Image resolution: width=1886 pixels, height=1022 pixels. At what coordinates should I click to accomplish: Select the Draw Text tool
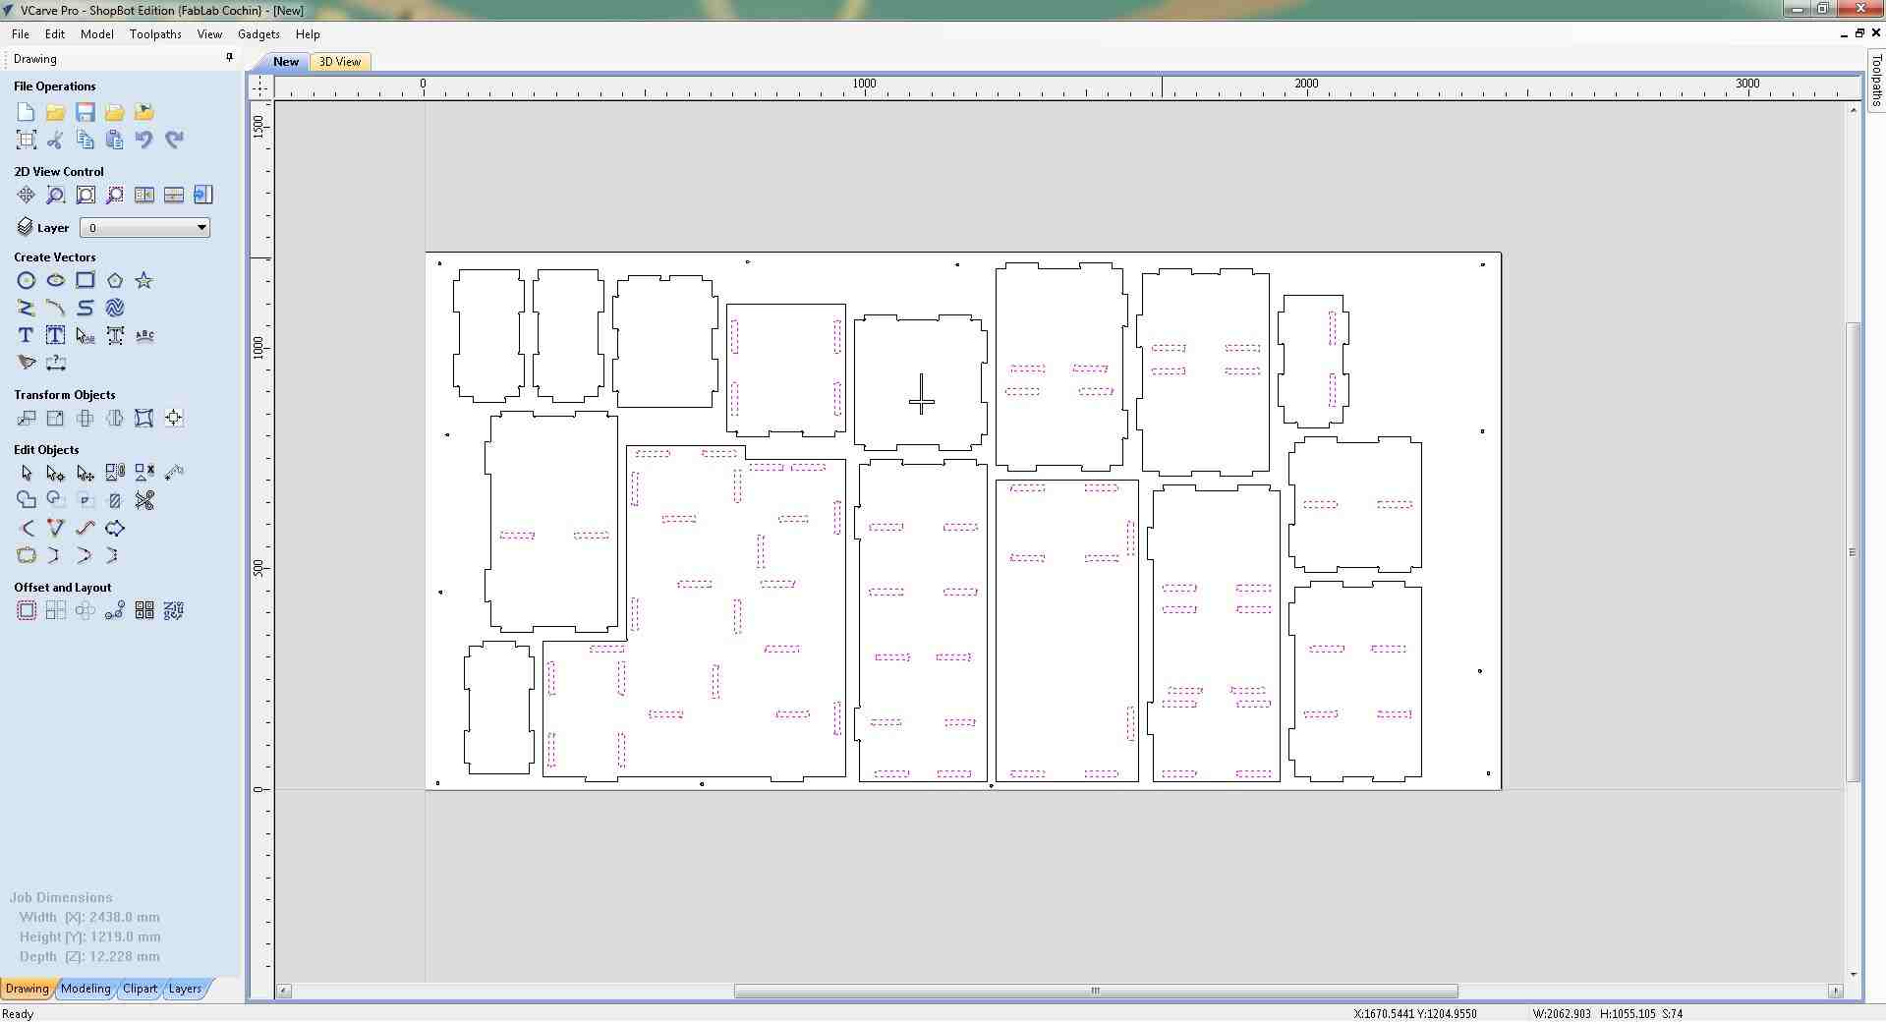pyautogui.click(x=26, y=335)
